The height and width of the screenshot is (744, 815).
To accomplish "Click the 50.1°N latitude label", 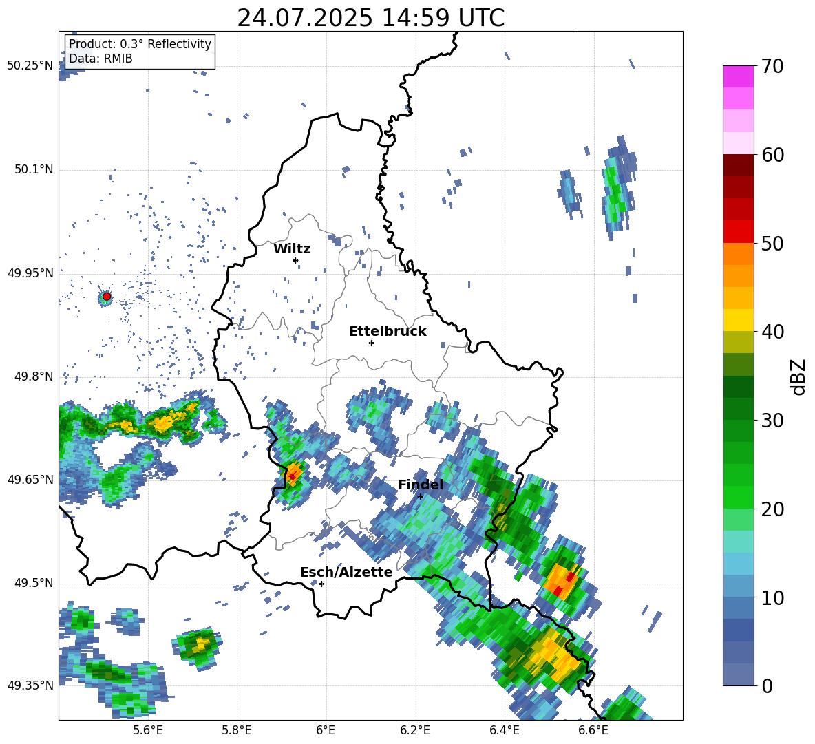I will 33,170.
